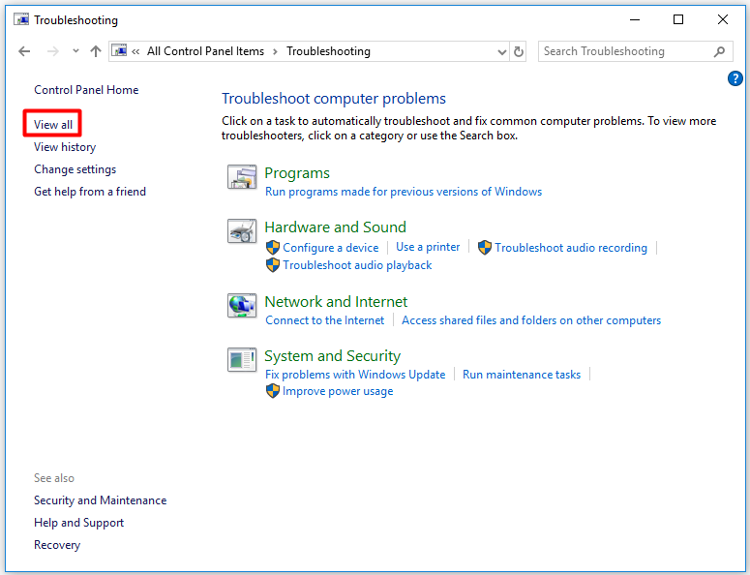This screenshot has width=750, height=575.
Task: Open Troubleshoot audio recording
Action: [x=571, y=247]
